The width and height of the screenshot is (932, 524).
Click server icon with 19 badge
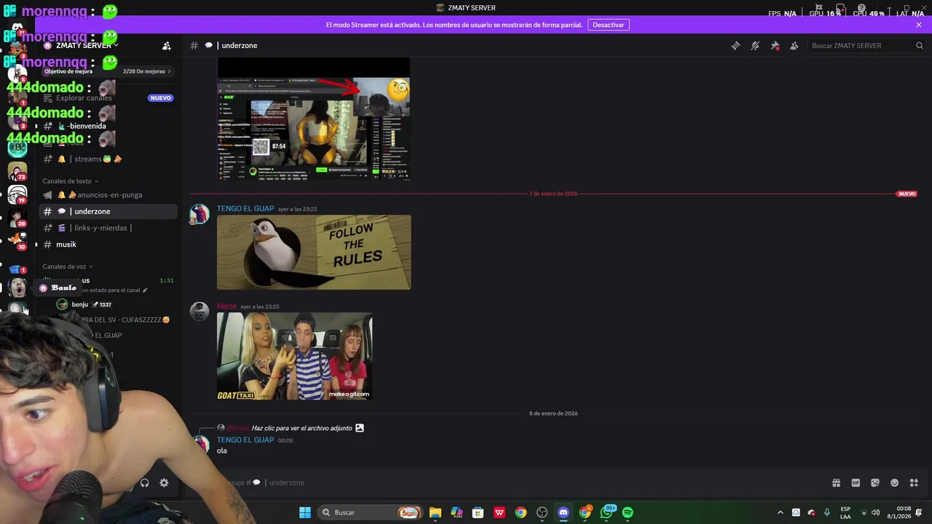(17, 194)
